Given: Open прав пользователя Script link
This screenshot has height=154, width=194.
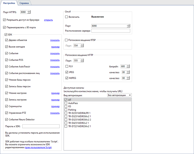Looking at the screenshot, I should (x=38, y=147).
